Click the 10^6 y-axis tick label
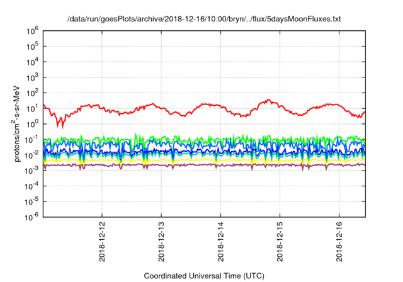Image resolution: width=403 pixels, height=282 pixels. pos(32,31)
